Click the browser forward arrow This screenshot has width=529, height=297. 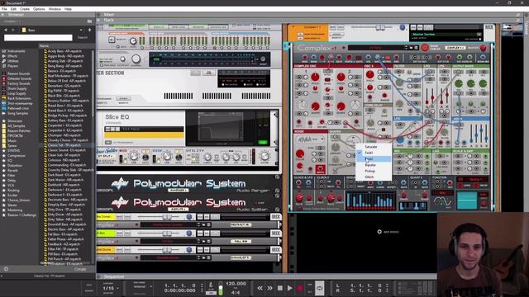(x=13, y=30)
